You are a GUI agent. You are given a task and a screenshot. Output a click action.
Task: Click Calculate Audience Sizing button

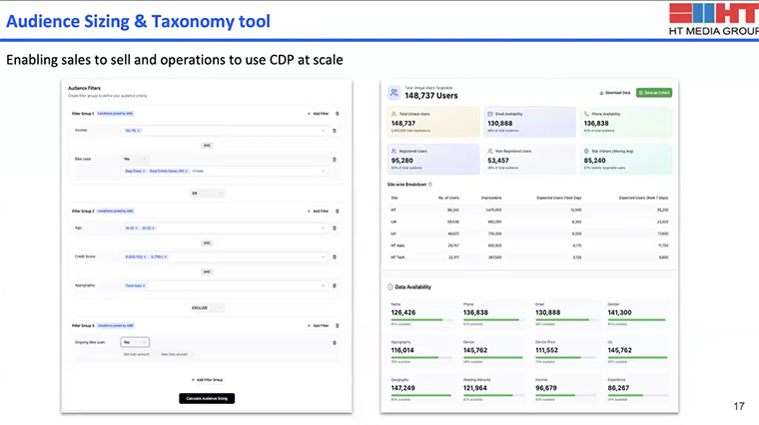pyautogui.click(x=207, y=398)
